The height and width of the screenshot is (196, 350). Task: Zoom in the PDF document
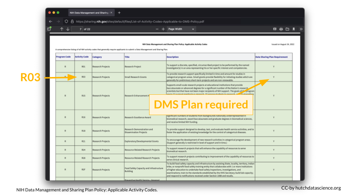point(163,29)
